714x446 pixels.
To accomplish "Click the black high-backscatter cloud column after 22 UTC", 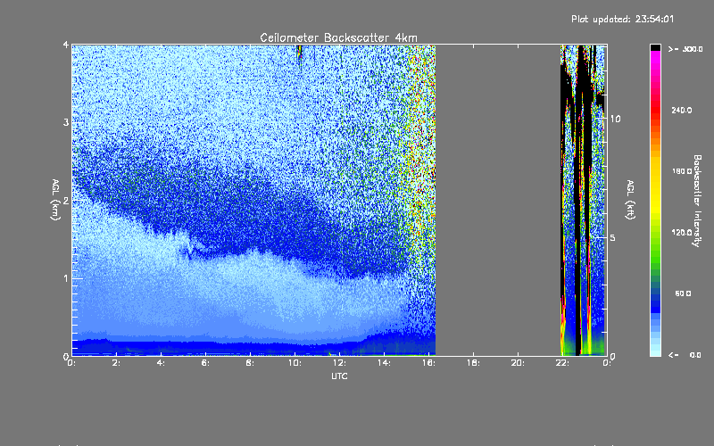I will 577,200.
